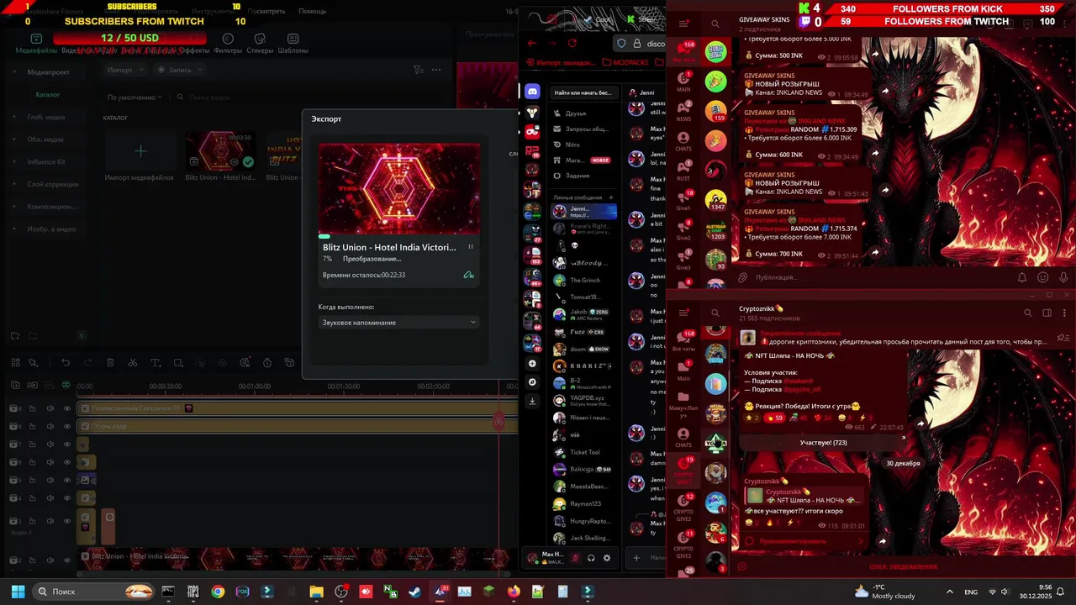Select the Blitz Union 00:03:30 media thumbnail
The image size is (1076, 605).
pyautogui.click(x=220, y=151)
